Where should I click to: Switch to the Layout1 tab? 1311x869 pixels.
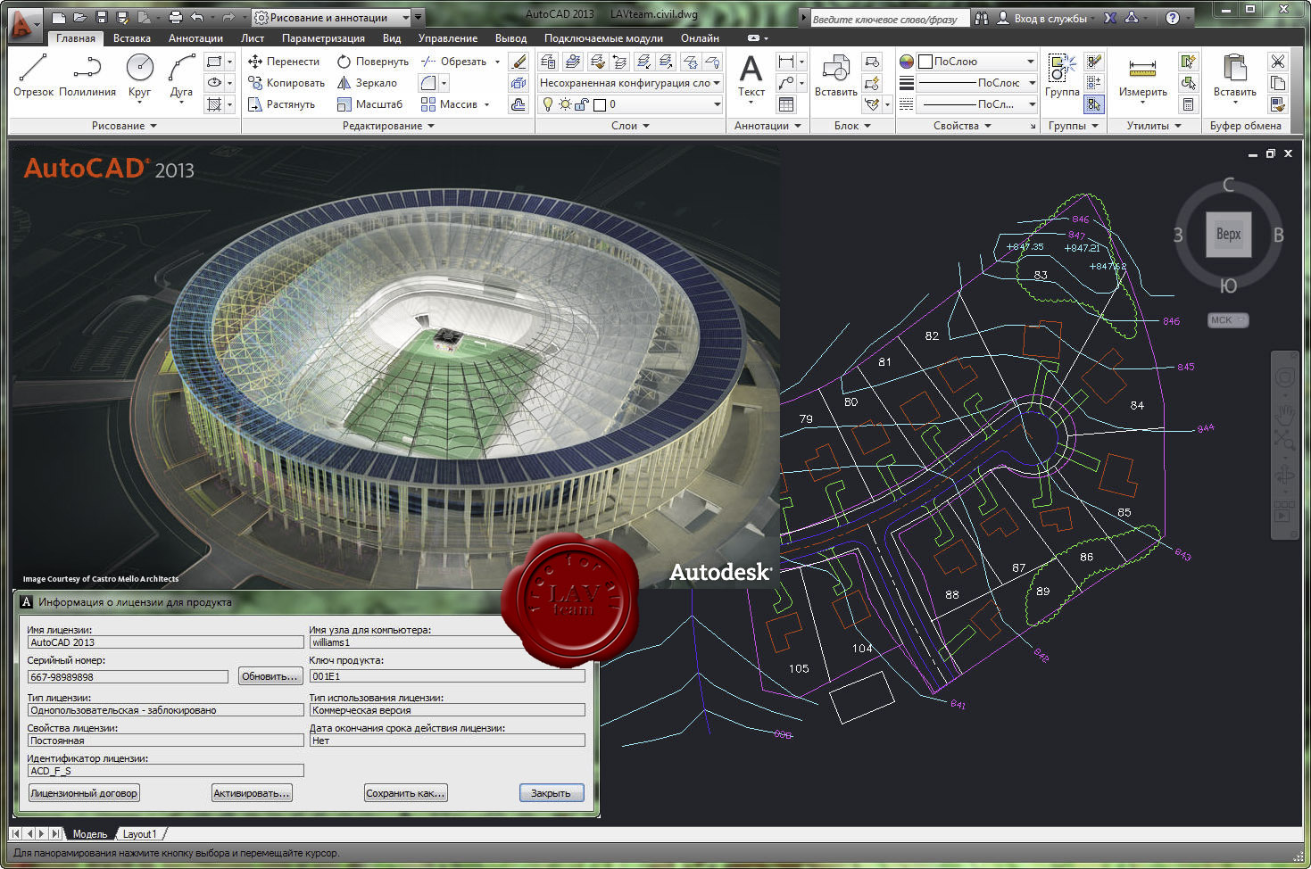click(139, 834)
